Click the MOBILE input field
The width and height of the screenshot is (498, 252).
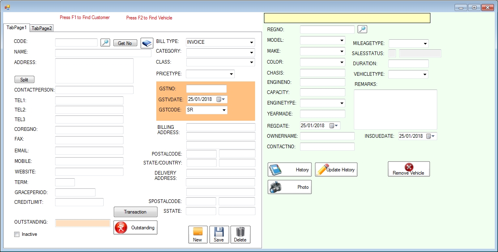tap(89, 161)
